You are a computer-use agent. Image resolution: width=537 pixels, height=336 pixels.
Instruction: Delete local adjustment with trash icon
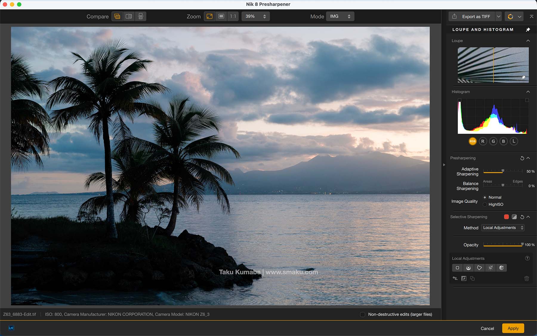click(x=527, y=279)
